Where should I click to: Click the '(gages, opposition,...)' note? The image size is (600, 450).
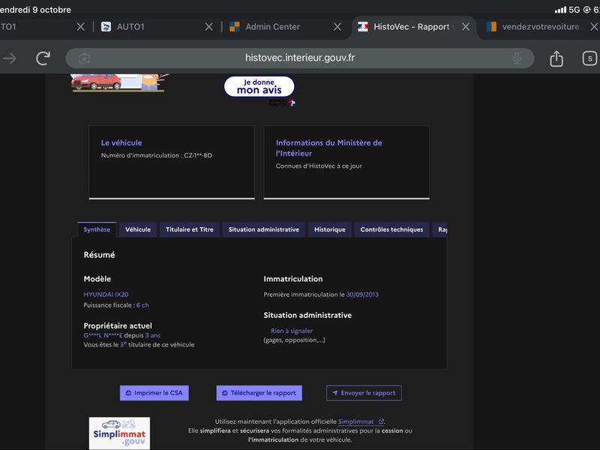pos(294,340)
